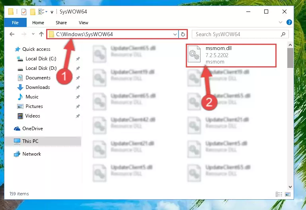
Task: Select the msmom.dll file name
Action: pyautogui.click(x=218, y=48)
